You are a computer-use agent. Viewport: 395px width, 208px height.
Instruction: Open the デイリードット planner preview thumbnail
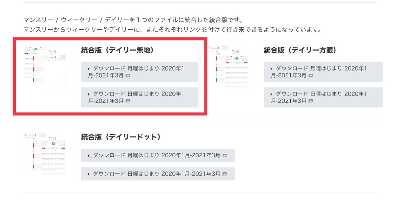[44, 153]
